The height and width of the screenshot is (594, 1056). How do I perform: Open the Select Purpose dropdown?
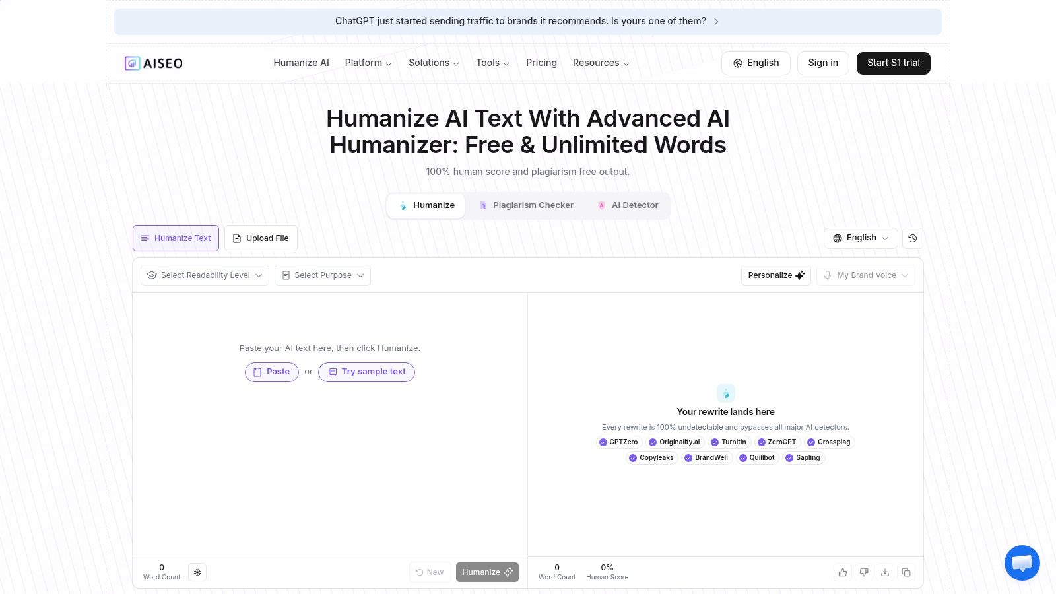coord(322,275)
